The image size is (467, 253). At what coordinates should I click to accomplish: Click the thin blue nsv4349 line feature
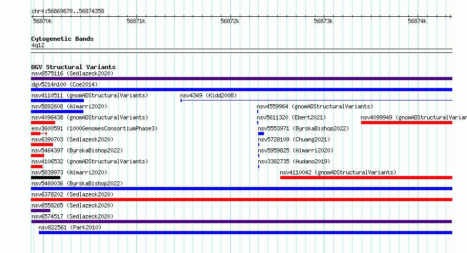pyautogui.click(x=316, y=101)
